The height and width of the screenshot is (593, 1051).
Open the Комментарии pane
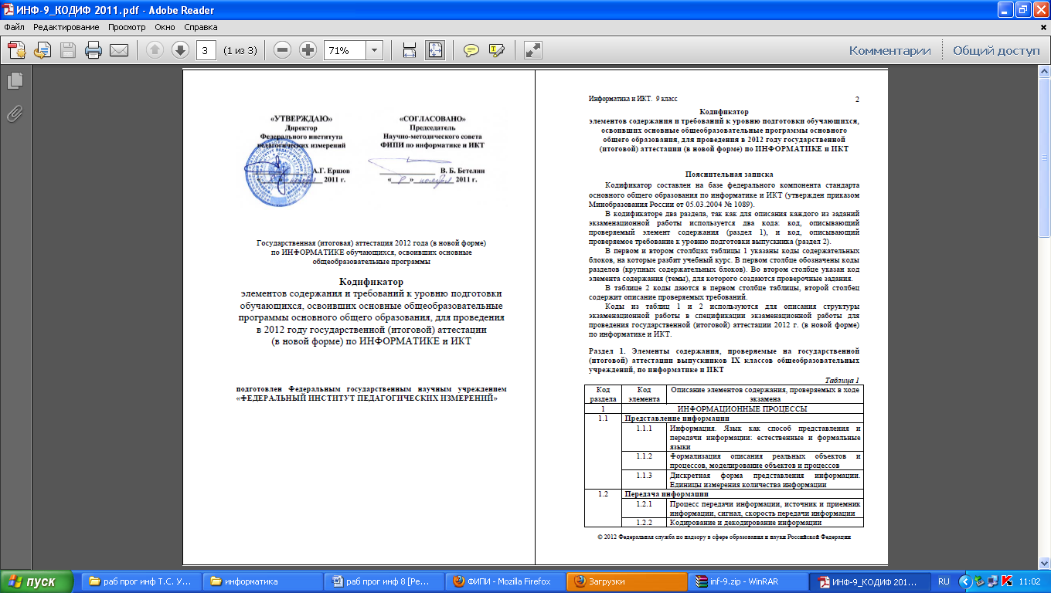(889, 50)
